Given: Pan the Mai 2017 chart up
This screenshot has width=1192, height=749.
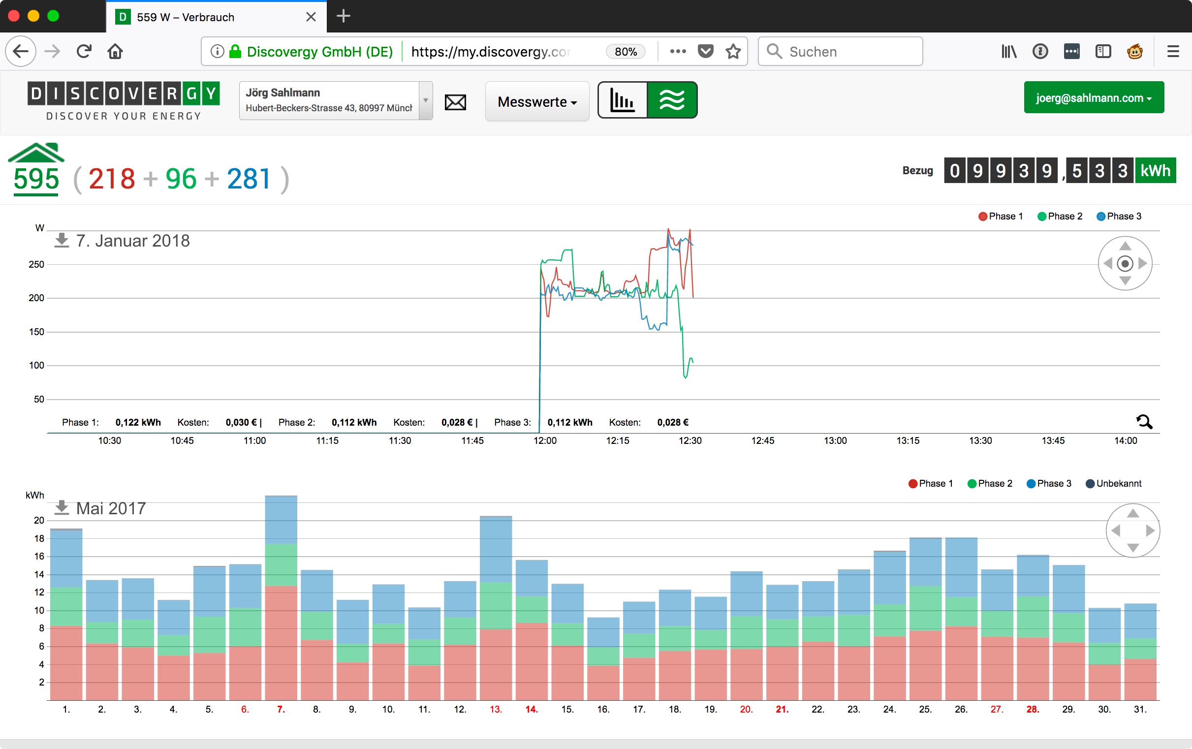Looking at the screenshot, I should (1132, 513).
